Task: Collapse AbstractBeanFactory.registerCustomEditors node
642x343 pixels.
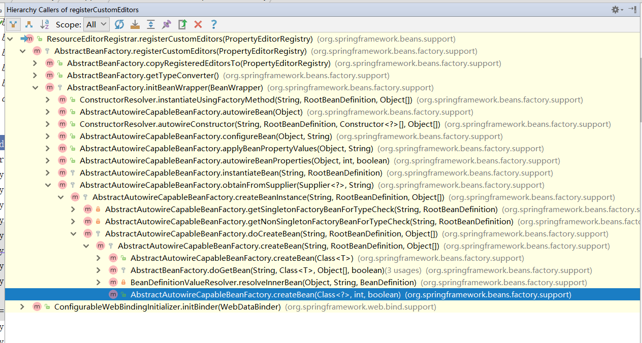Action: (x=22, y=51)
